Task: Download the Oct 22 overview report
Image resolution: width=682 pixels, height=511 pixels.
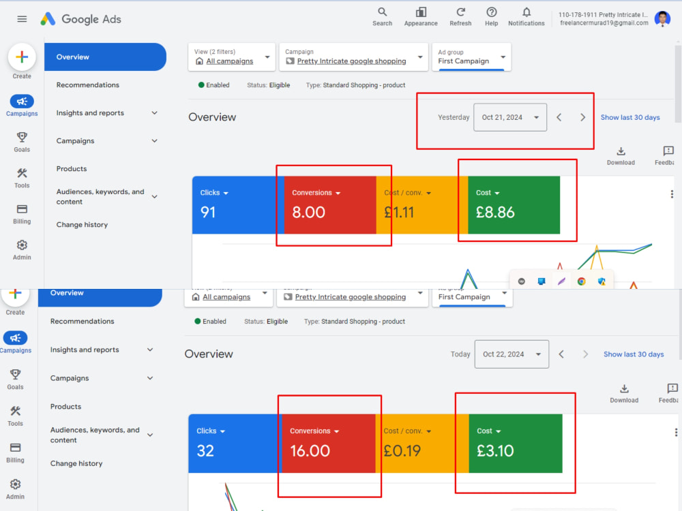Action: pyautogui.click(x=624, y=394)
